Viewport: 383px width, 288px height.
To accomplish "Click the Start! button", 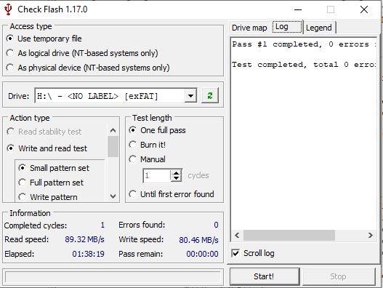I will 265,276.
